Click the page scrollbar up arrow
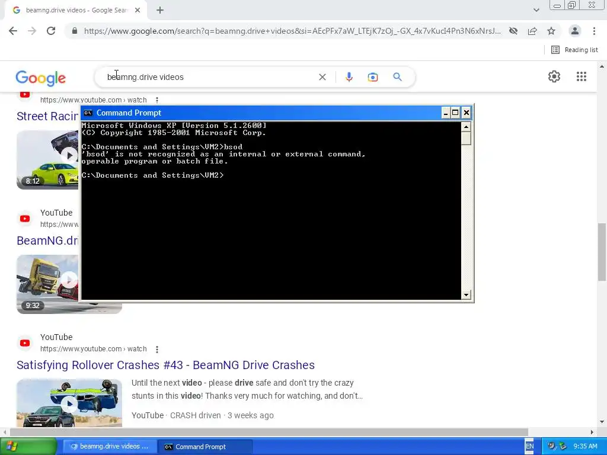607x455 pixels. (x=602, y=66)
